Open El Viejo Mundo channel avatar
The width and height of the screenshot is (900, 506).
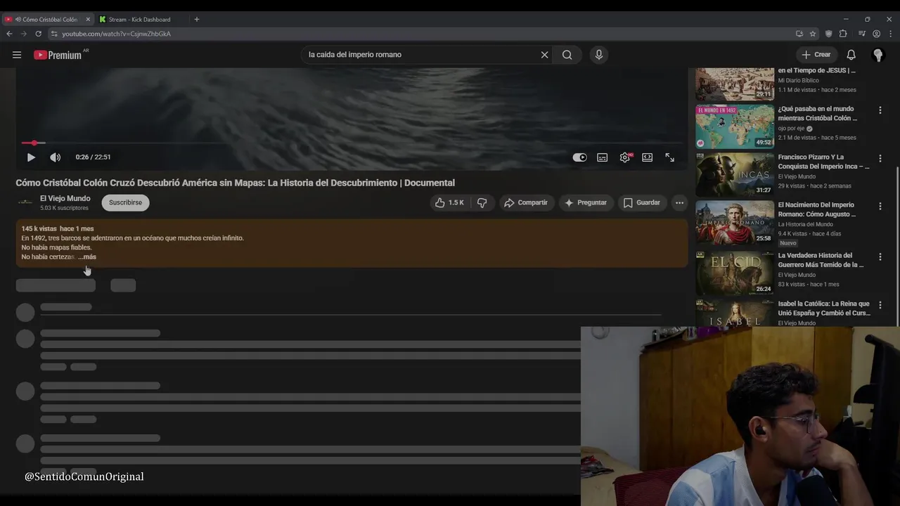[25, 202]
